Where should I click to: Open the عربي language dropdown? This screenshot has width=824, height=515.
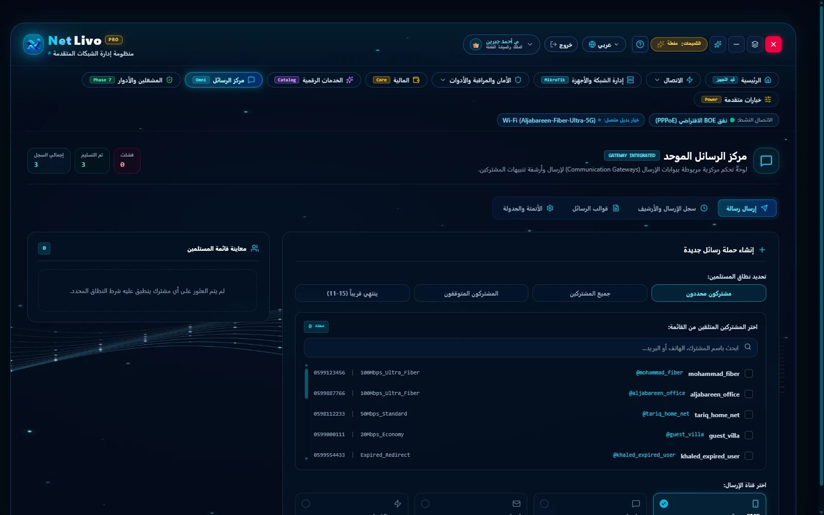pos(604,44)
